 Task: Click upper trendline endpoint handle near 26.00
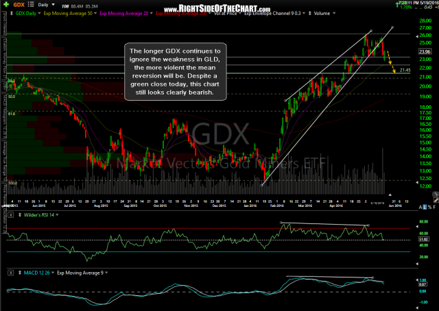click(x=371, y=31)
